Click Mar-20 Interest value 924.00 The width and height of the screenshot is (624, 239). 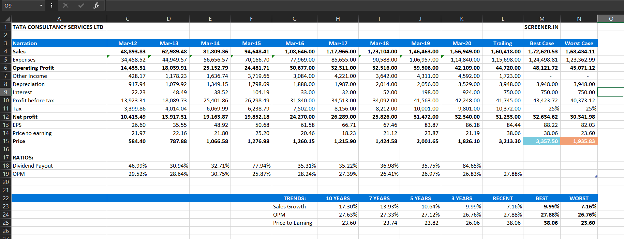462,92
